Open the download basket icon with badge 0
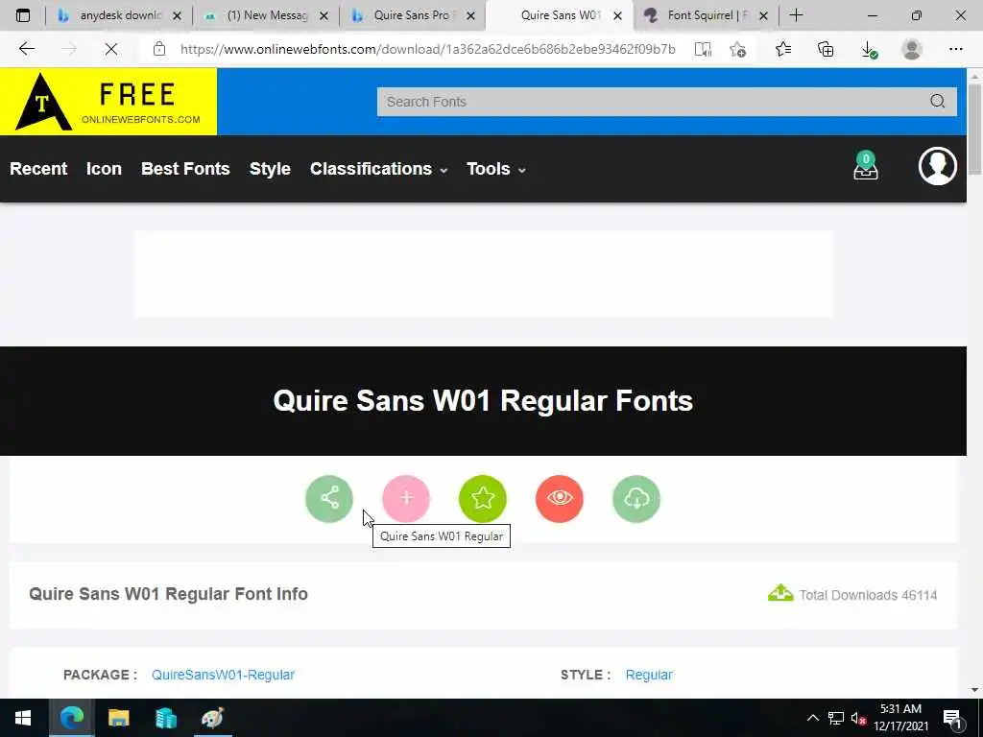 pos(866,167)
